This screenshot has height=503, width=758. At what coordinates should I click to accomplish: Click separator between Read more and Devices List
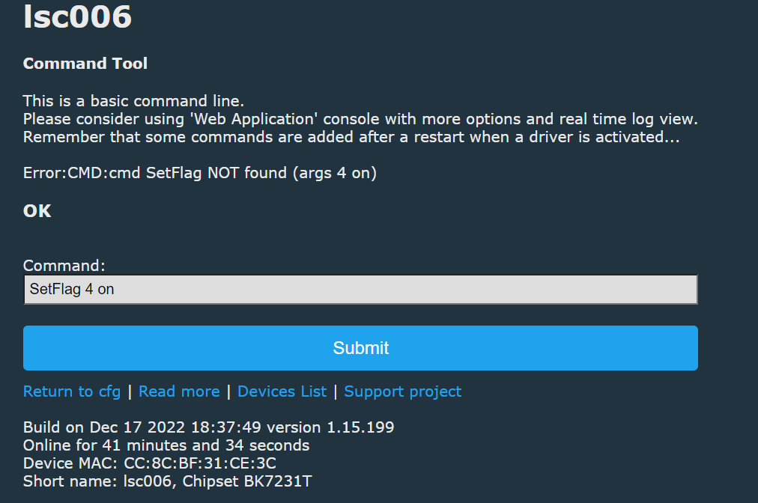(228, 391)
